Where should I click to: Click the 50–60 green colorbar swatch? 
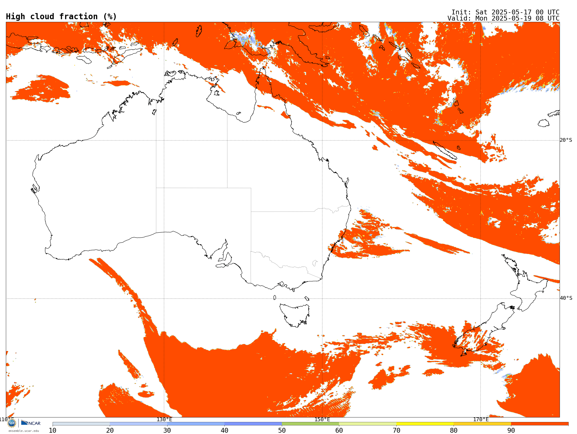pyautogui.click(x=310, y=424)
